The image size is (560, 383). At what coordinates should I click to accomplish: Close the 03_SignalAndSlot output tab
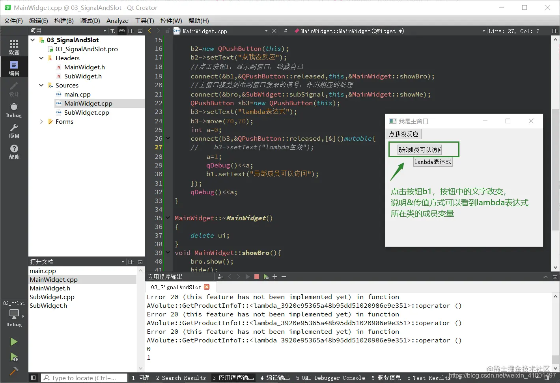coord(207,287)
